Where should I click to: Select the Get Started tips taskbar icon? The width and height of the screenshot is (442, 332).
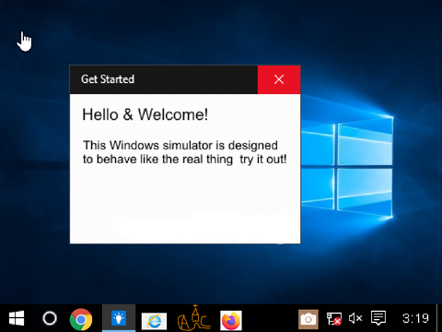tap(119, 318)
